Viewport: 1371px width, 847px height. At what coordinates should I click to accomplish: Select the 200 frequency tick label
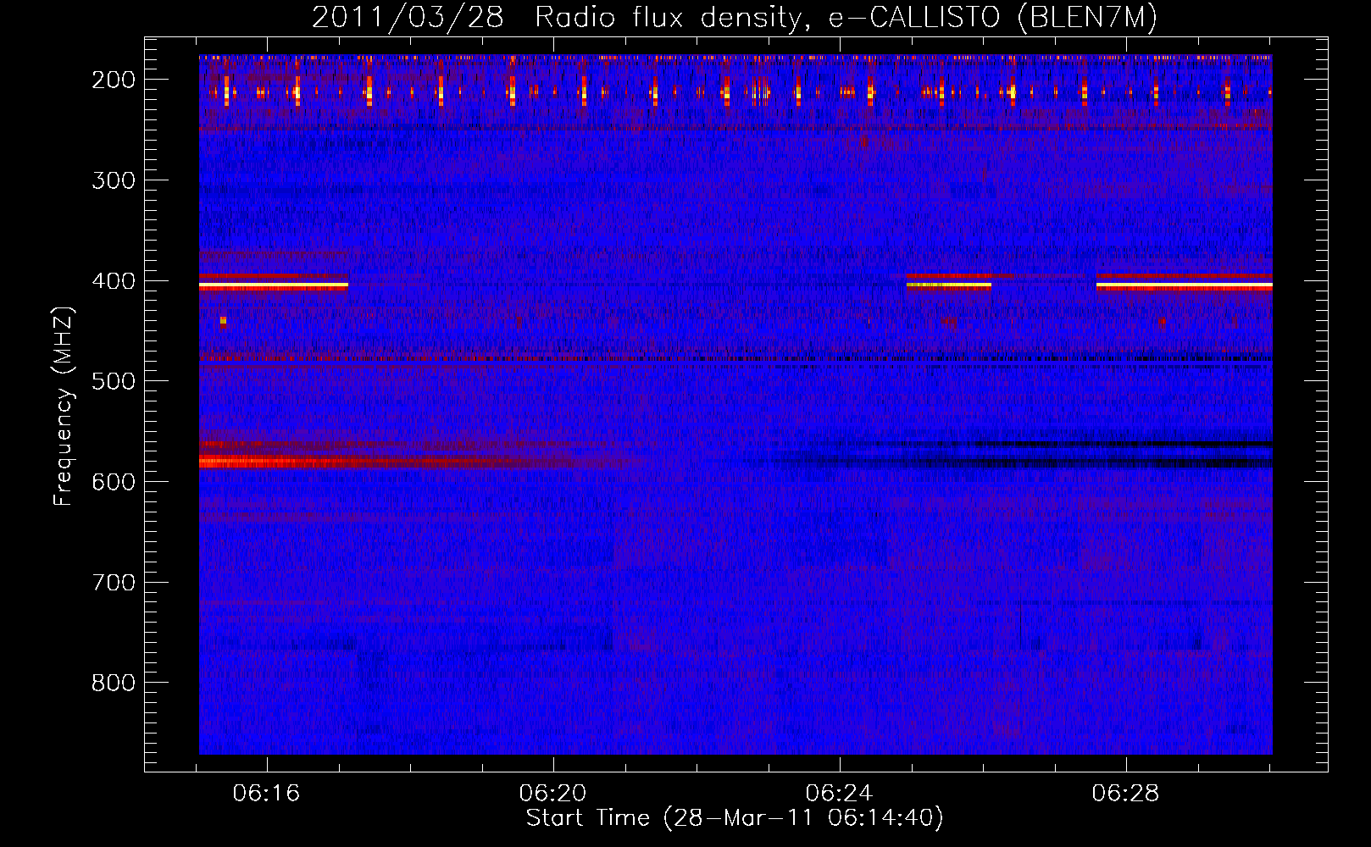tap(113, 80)
